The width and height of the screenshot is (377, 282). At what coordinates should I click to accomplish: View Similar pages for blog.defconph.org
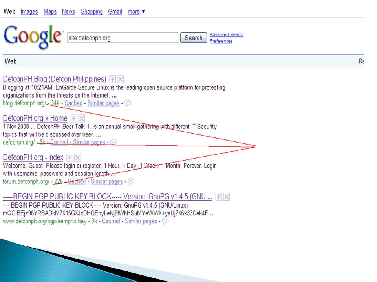point(103,103)
